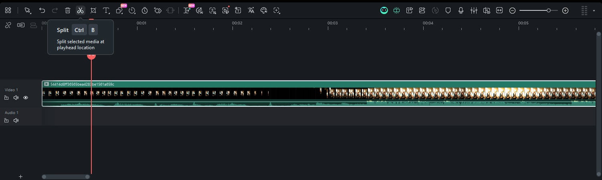
Task: Open the duration stopwatch tool
Action: pos(145,11)
